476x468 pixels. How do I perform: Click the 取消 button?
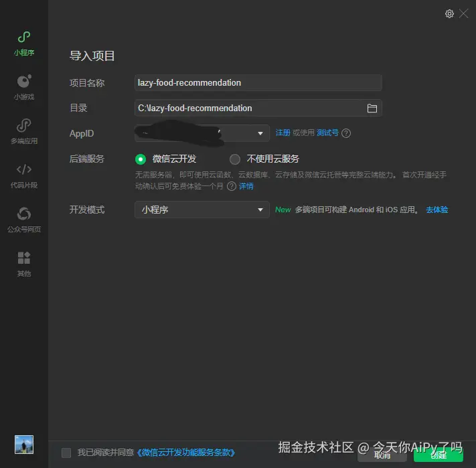(382, 455)
